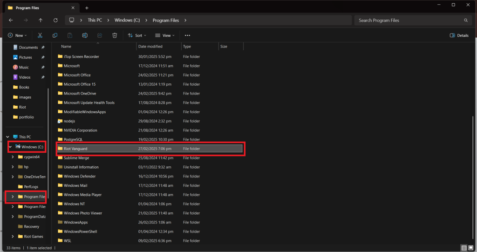Image resolution: width=477 pixels, height=252 pixels.
Task: Select Recovery in the navigation tree
Action: point(31,226)
